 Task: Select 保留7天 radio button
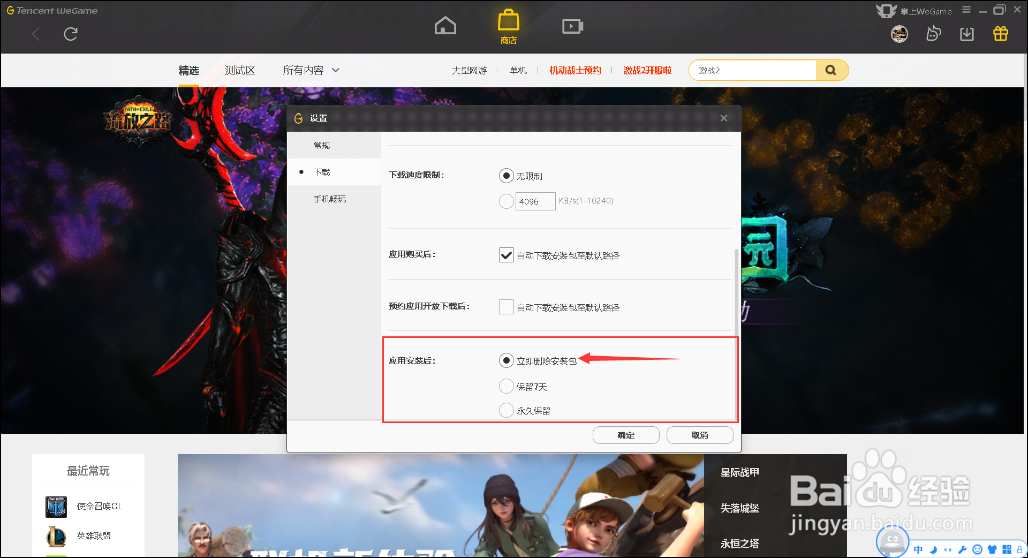click(x=506, y=386)
